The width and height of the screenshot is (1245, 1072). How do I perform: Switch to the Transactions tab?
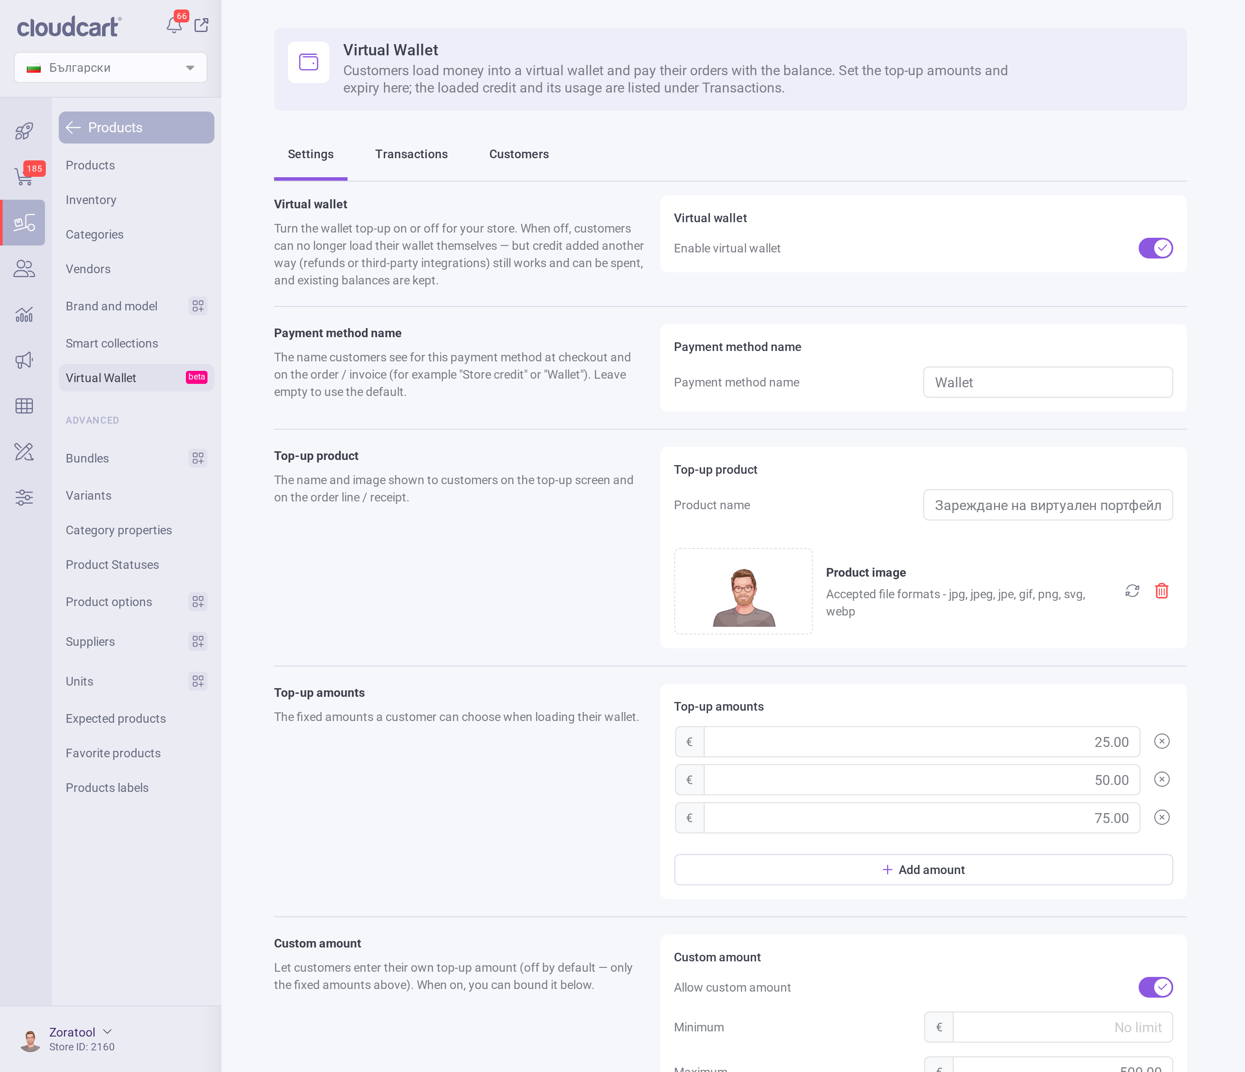(411, 154)
